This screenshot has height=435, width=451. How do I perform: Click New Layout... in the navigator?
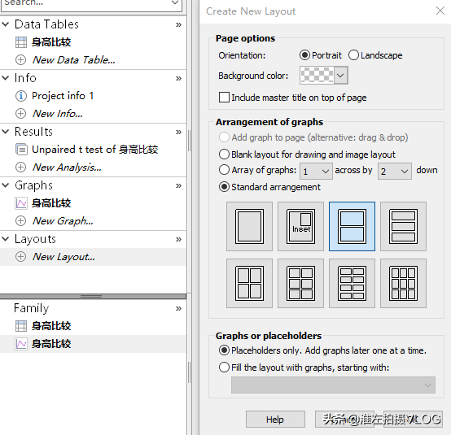coord(63,257)
